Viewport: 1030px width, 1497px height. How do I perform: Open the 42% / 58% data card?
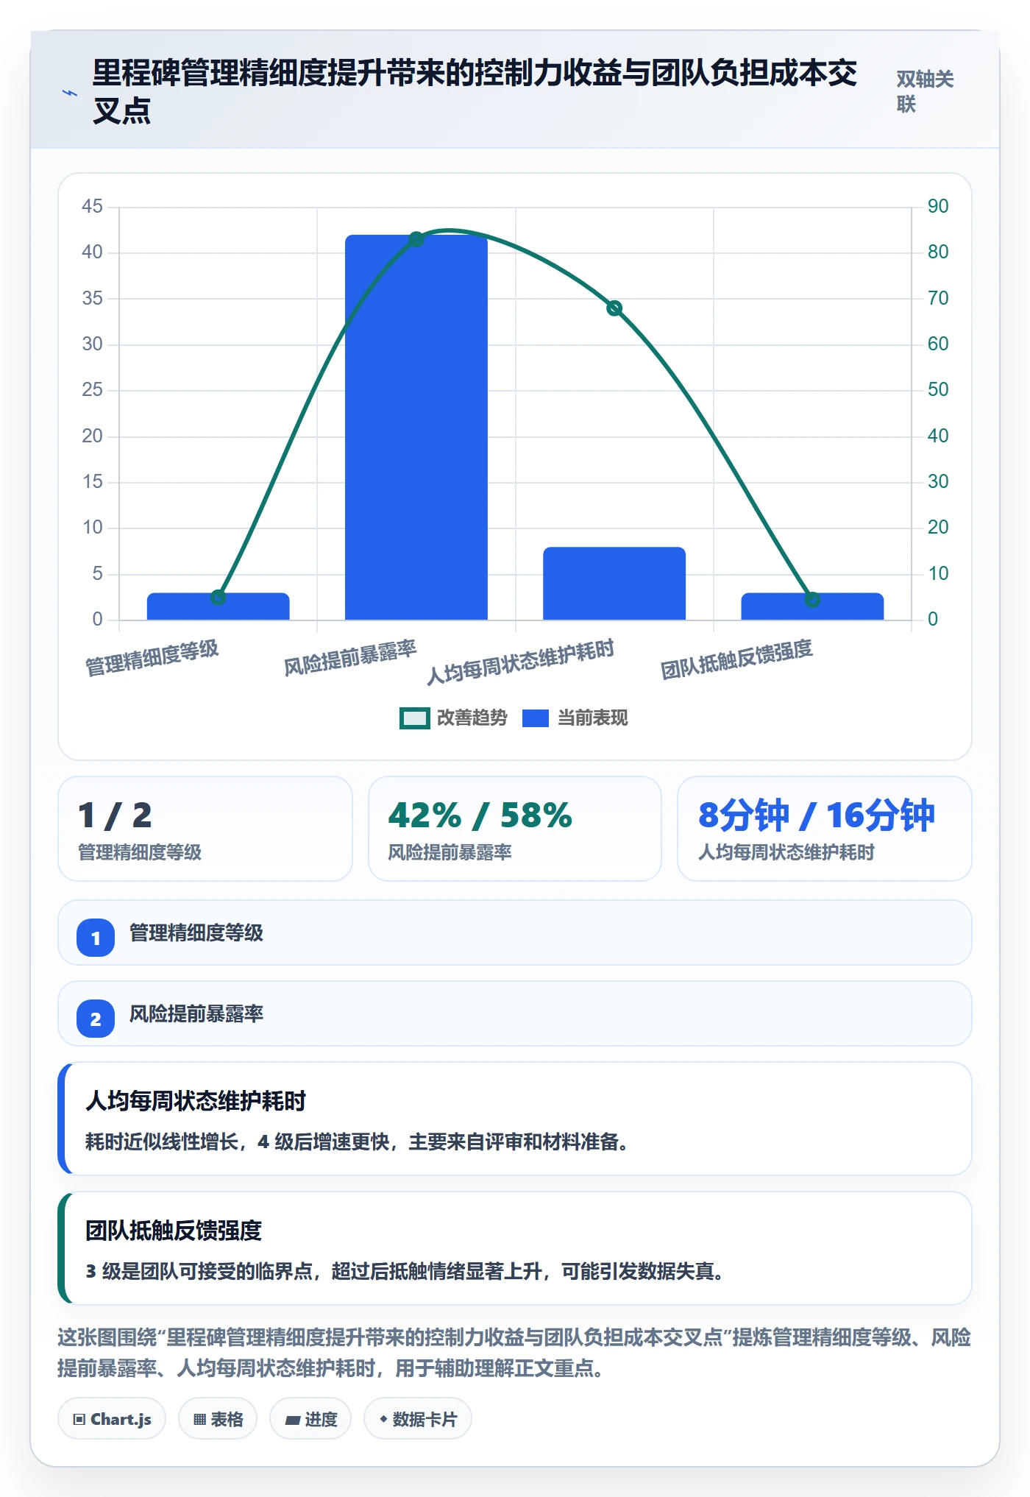[x=515, y=829]
